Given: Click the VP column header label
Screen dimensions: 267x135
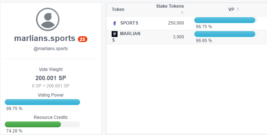Looking at the screenshot, I should [231, 10].
